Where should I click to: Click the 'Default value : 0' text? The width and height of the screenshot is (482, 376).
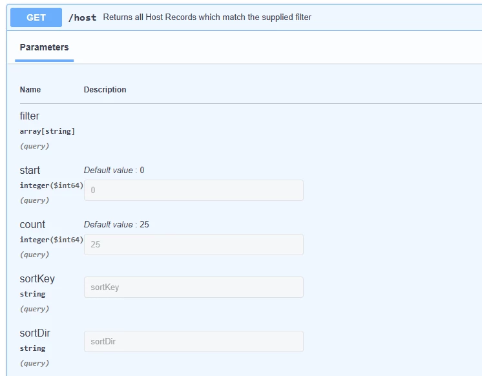[114, 170]
